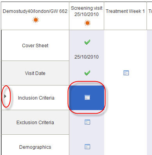
Task: Click the empty Inclusion Criteria cell under Treatment Week 1
Action: [125, 98]
